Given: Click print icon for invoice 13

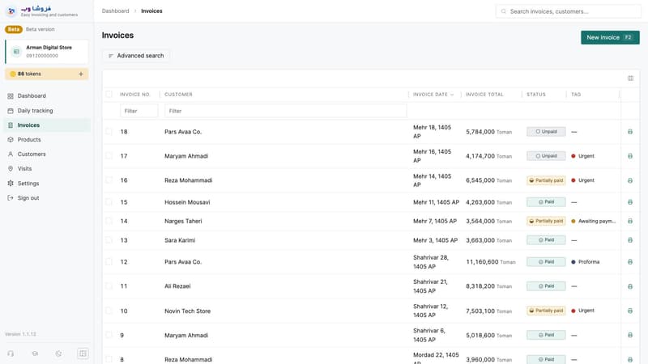Looking at the screenshot, I should tap(630, 240).
